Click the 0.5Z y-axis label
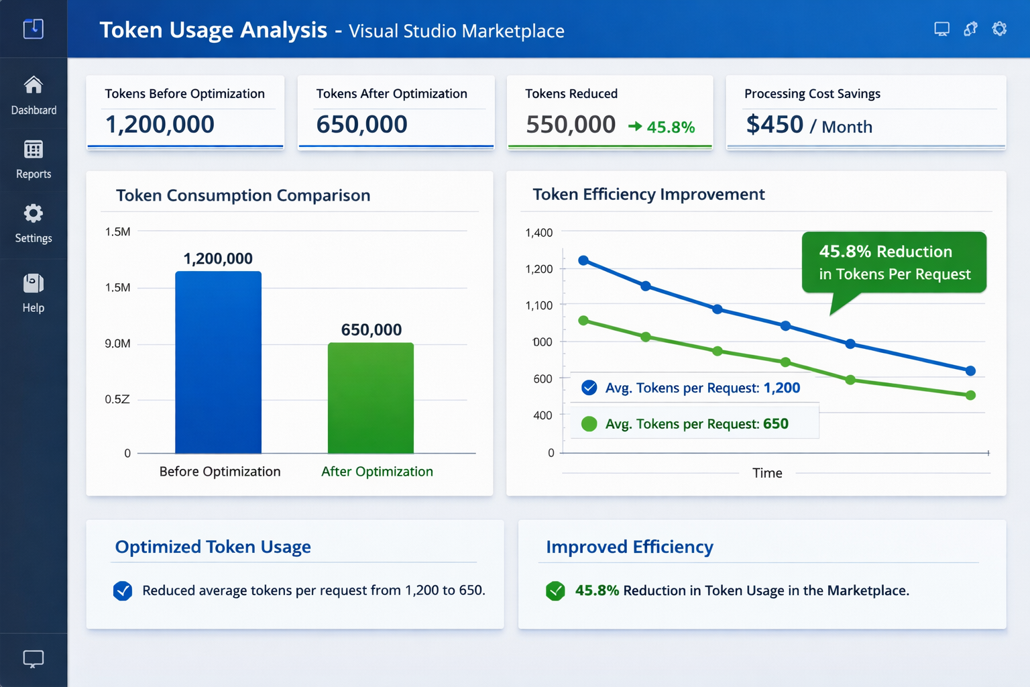Screen dimensions: 1030x687 pos(117,399)
